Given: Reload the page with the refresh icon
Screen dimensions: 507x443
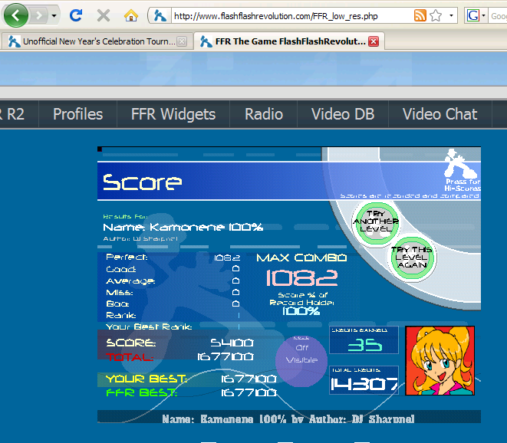Looking at the screenshot, I should pyautogui.click(x=76, y=15).
